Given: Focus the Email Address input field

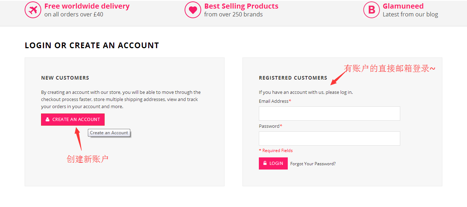Looking at the screenshot, I should tap(329, 113).
